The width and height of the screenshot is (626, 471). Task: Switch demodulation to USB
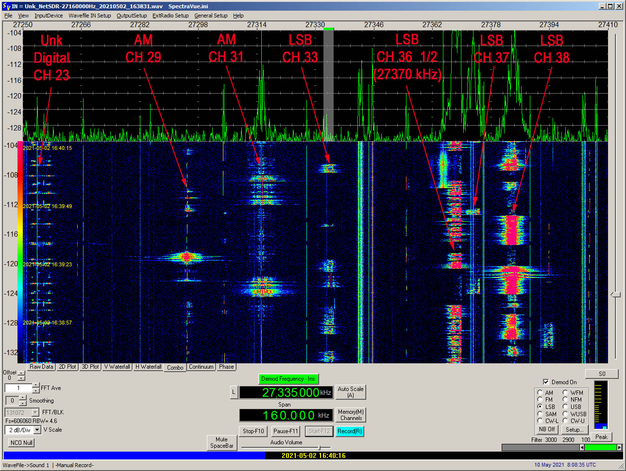click(x=565, y=406)
